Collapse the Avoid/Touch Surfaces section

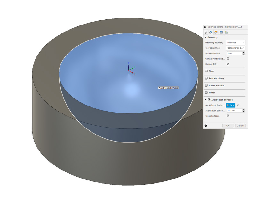pos(206,100)
